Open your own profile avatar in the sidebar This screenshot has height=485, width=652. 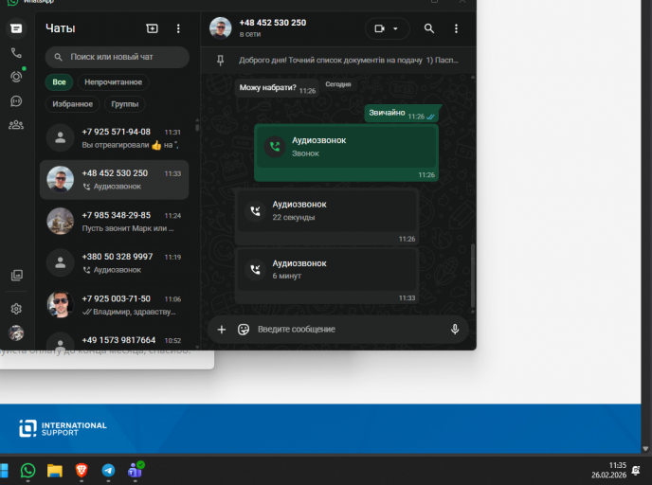[16, 332]
